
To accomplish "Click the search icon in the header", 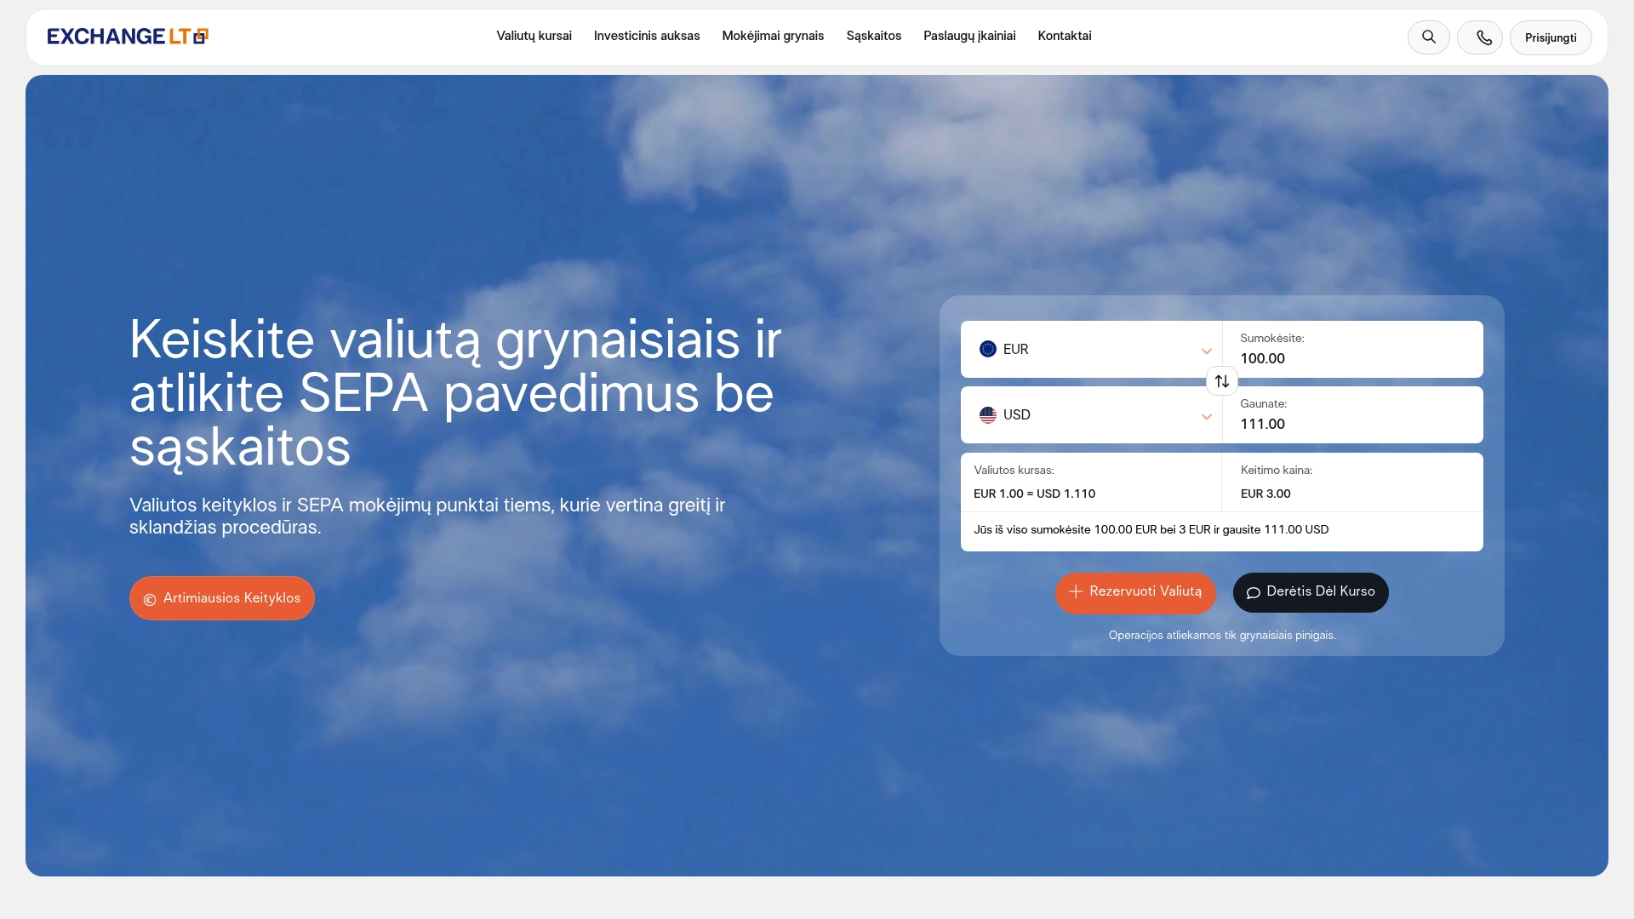I will coord(1428,37).
